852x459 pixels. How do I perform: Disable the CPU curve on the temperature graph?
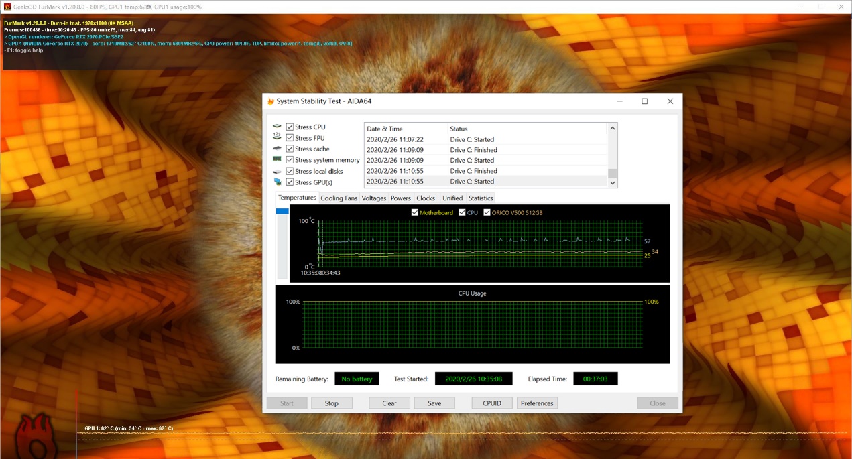(x=462, y=212)
